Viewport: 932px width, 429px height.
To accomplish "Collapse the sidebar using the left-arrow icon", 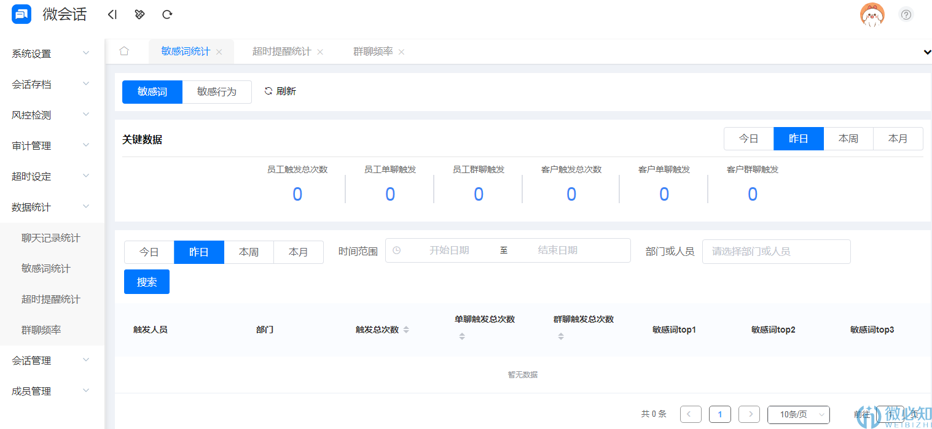I will (x=112, y=14).
